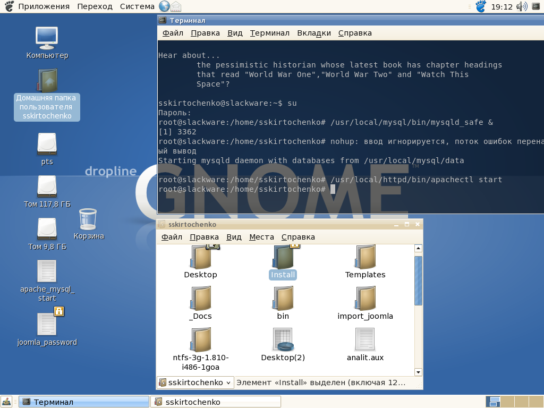The height and width of the screenshot is (408, 544).
Task: Open file manager's Места menu
Action: [261, 237]
